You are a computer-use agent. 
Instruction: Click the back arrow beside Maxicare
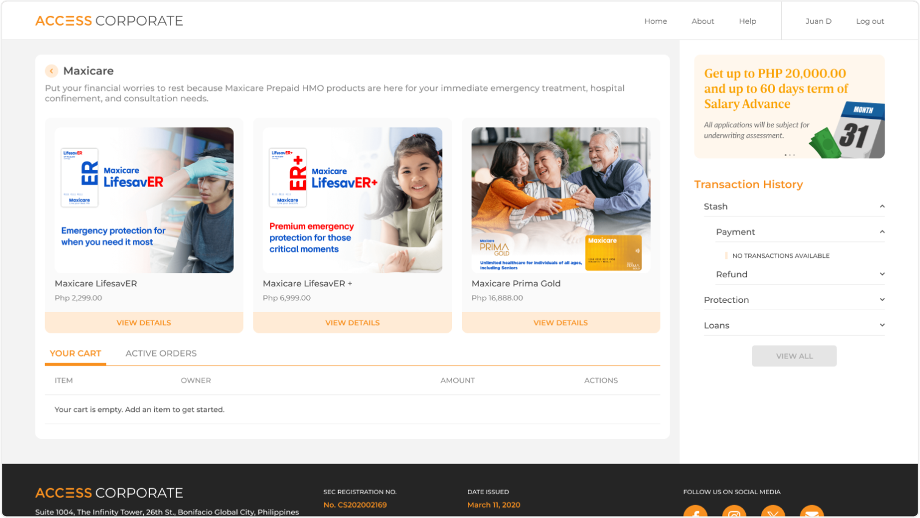[x=52, y=71]
